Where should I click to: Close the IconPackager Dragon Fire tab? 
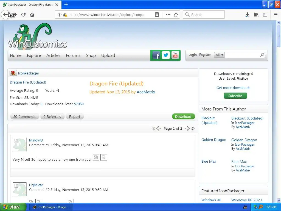point(57,5)
